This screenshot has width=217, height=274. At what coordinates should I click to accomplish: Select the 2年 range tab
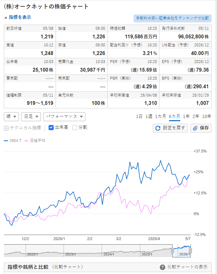tap(196, 116)
